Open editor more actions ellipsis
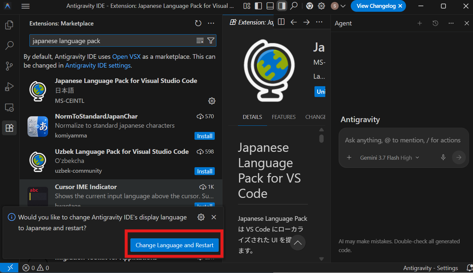This screenshot has width=473, height=273. (319, 22)
